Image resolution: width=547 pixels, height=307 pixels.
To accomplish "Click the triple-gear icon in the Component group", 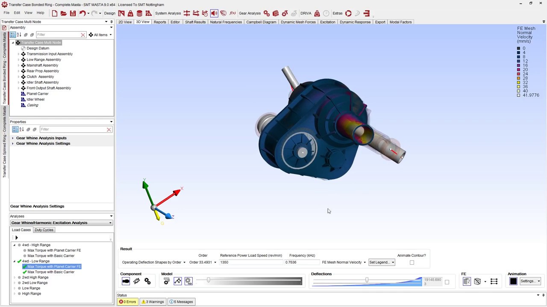I will pos(147,281).
